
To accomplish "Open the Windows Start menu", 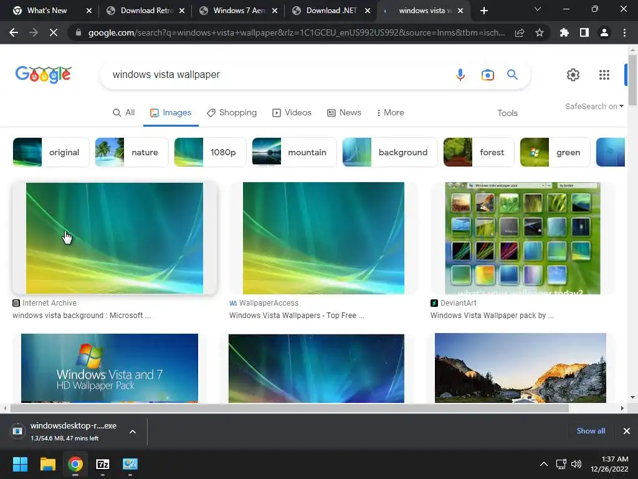I will click(20, 464).
